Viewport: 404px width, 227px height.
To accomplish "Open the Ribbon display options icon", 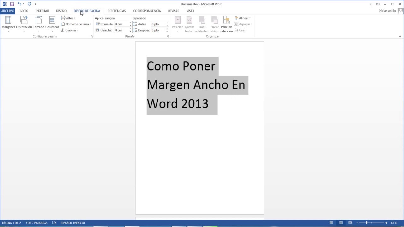I will coord(378,4).
